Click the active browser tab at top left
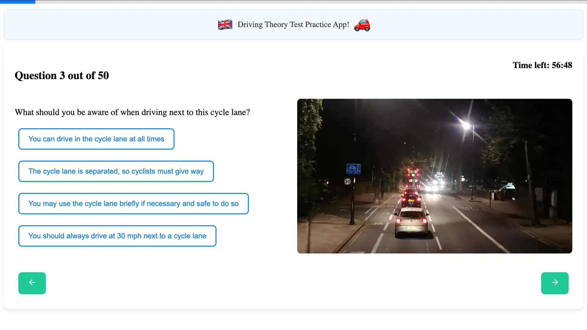The image size is (587, 330). click(x=17, y=2)
